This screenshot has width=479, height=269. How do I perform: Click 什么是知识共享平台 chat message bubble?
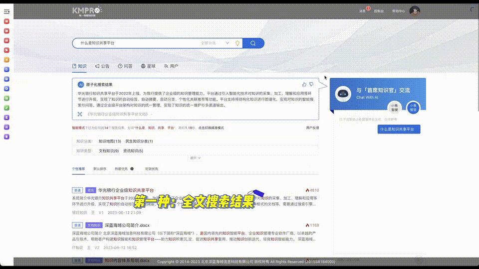[399, 129]
